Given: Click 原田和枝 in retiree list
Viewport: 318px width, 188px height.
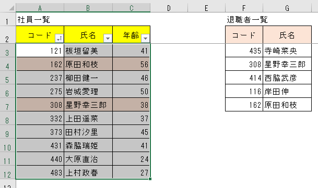Looking at the screenshot, I should click(x=287, y=105).
